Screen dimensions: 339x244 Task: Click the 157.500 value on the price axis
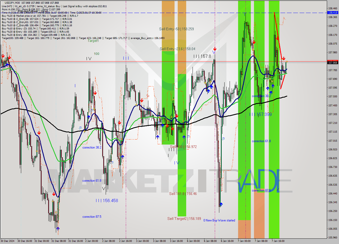point(333,97)
